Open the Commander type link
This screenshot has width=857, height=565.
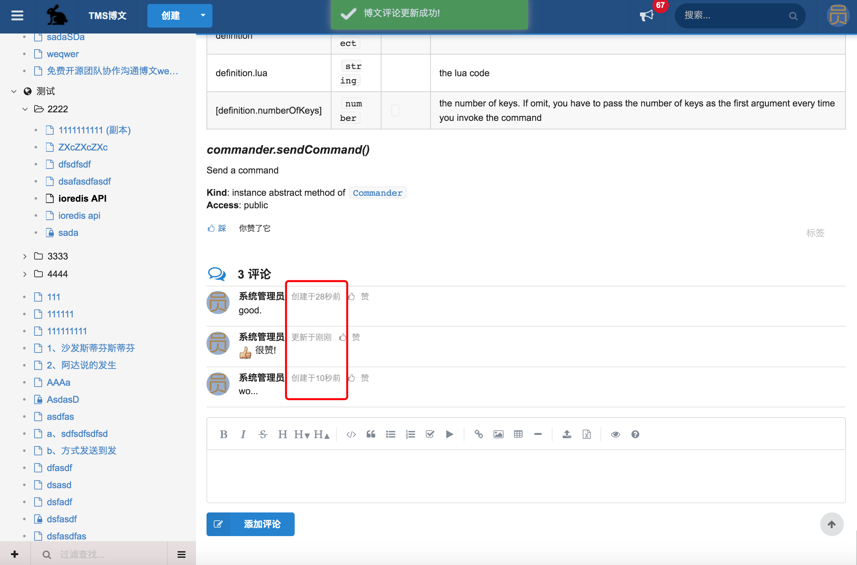(x=377, y=193)
